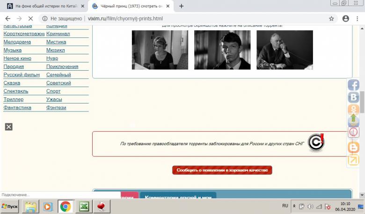Click the red circular share icon
The image size is (365, 214).
353,132
